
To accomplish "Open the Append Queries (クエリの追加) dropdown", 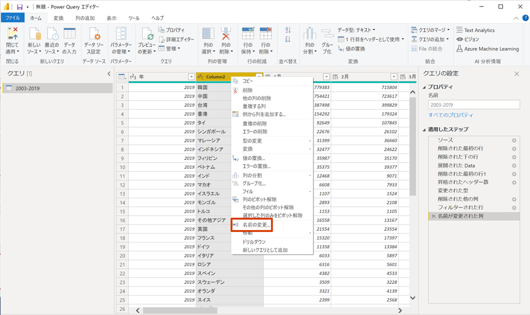I will coord(430,39).
